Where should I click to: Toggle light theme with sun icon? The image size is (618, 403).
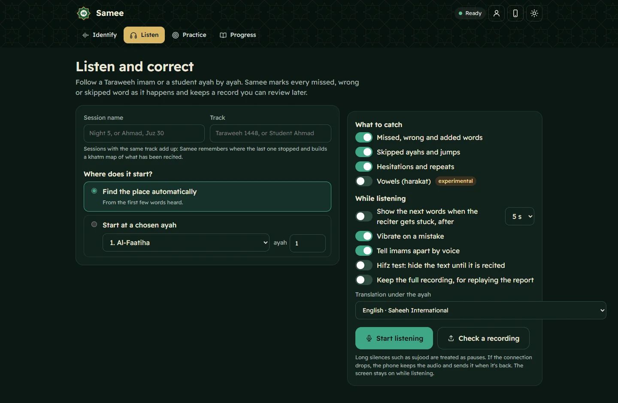534,13
